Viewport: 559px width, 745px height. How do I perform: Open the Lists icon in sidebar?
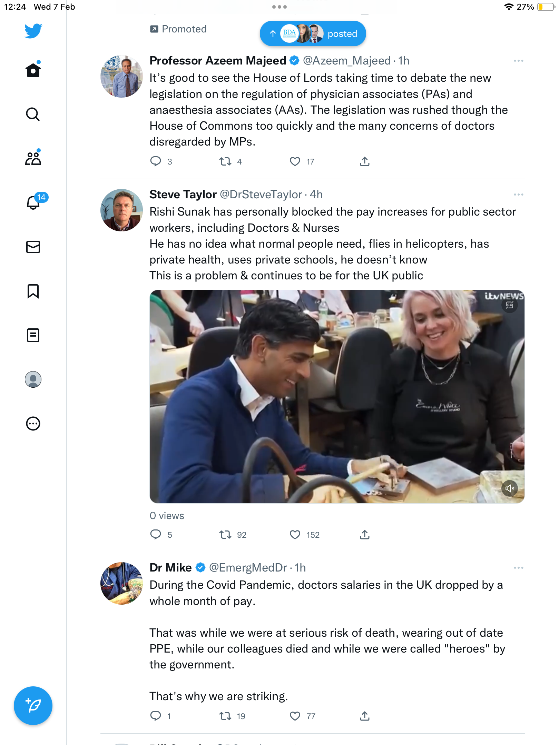click(33, 335)
